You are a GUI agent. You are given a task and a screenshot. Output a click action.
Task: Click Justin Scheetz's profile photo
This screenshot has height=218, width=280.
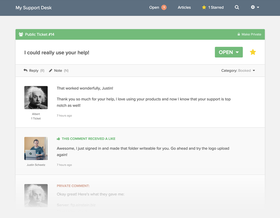click(x=36, y=148)
